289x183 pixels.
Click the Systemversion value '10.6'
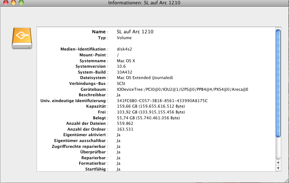coord(121,66)
